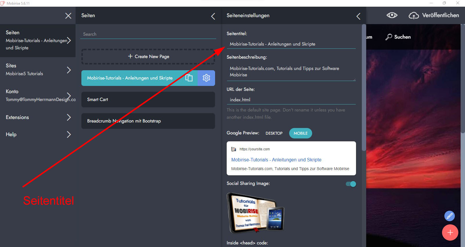
Task: Close the main sidebar menu with X
Action: pos(68,16)
